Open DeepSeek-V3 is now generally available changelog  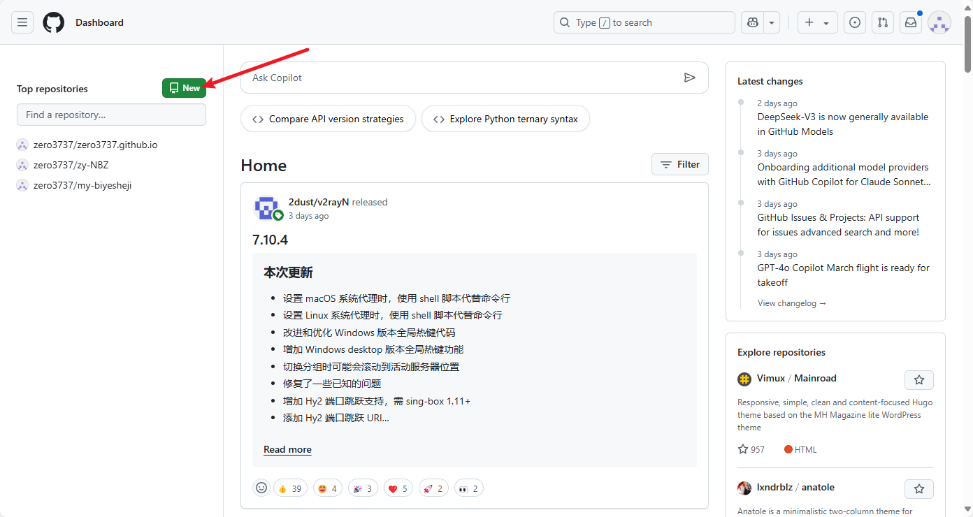[x=843, y=124]
